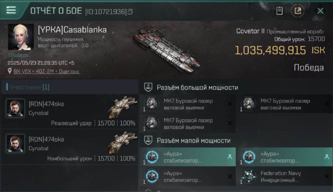333x192 pixels.
Task: Click the Разъём большой мощности header icon
Action: pos(149,88)
